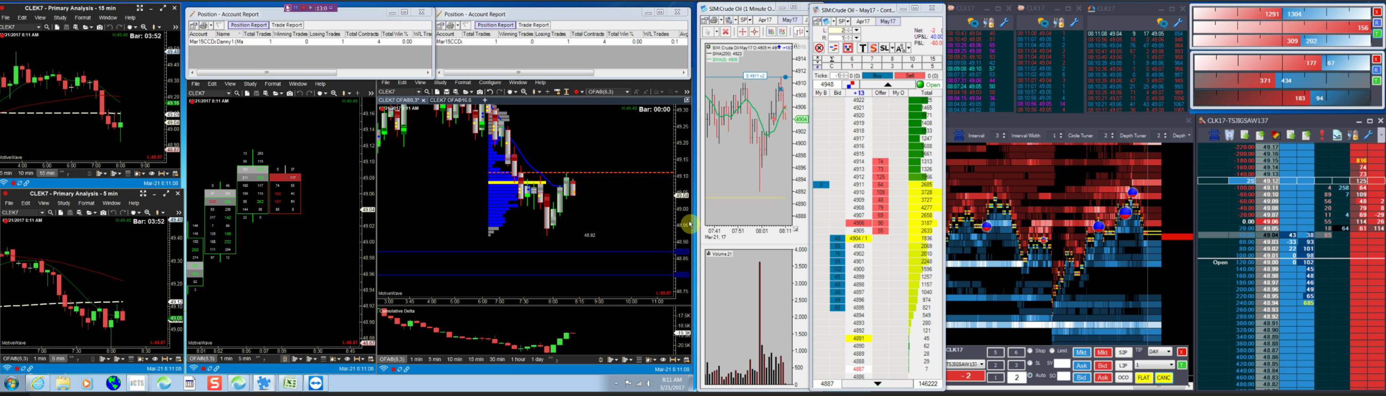Open Configure menu in OFA chart window
1386x396 pixels.
coord(490,83)
